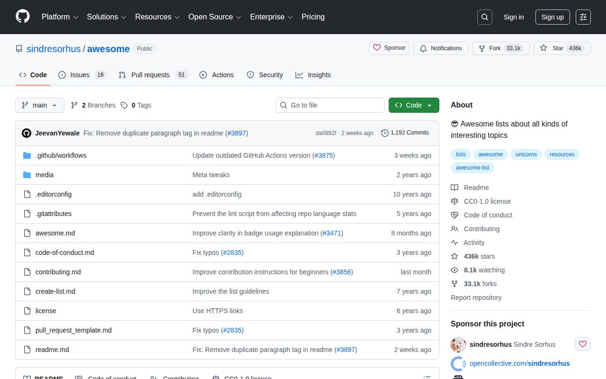The image size is (606, 379).
Task: Click the GitHub logo icon
Action: 23,17
